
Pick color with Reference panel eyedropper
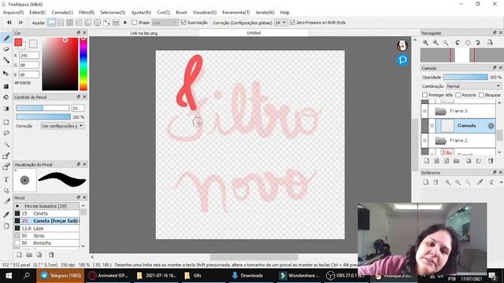click(480, 182)
